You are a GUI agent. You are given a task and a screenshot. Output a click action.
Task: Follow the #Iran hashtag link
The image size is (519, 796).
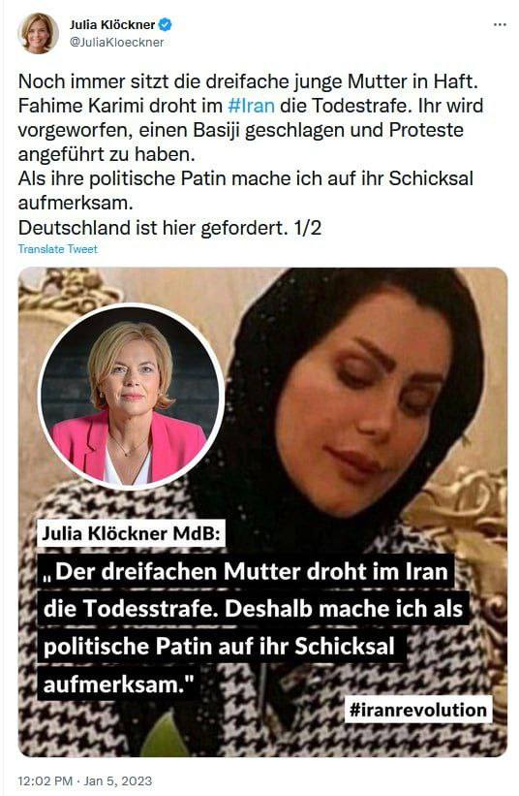(x=252, y=106)
